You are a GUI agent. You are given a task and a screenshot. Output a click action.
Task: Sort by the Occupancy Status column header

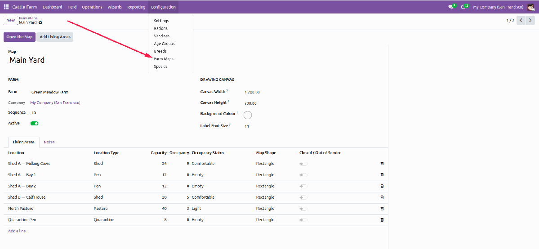(208, 153)
